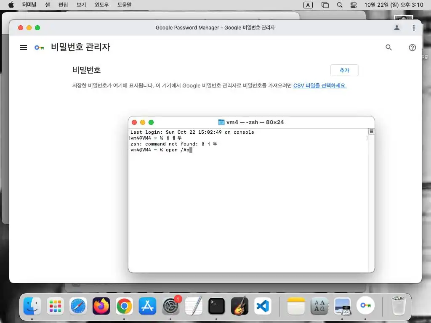Click the date and time in the menu bar
Viewport: 431px width, 323px height.
point(394,5)
